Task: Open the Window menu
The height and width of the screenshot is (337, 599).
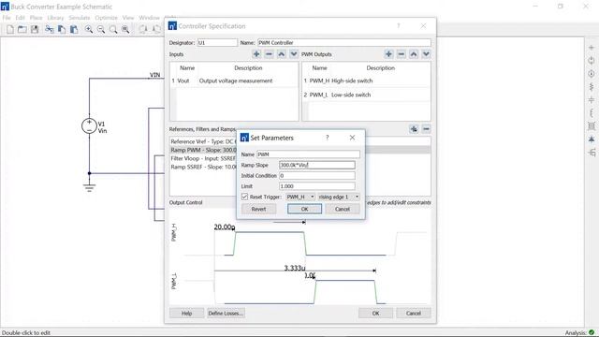Action: tap(149, 18)
